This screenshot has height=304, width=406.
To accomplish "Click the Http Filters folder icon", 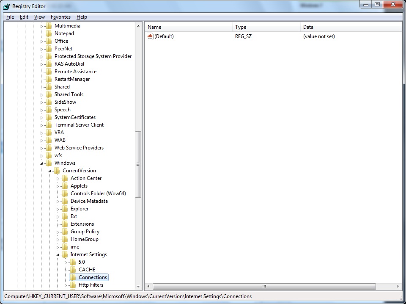I will [x=73, y=285].
